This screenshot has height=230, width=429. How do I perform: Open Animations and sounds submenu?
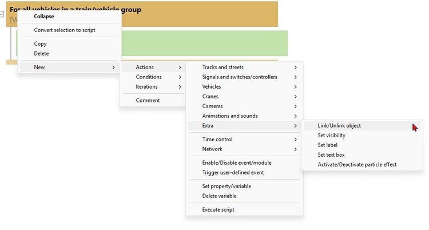click(x=245, y=116)
